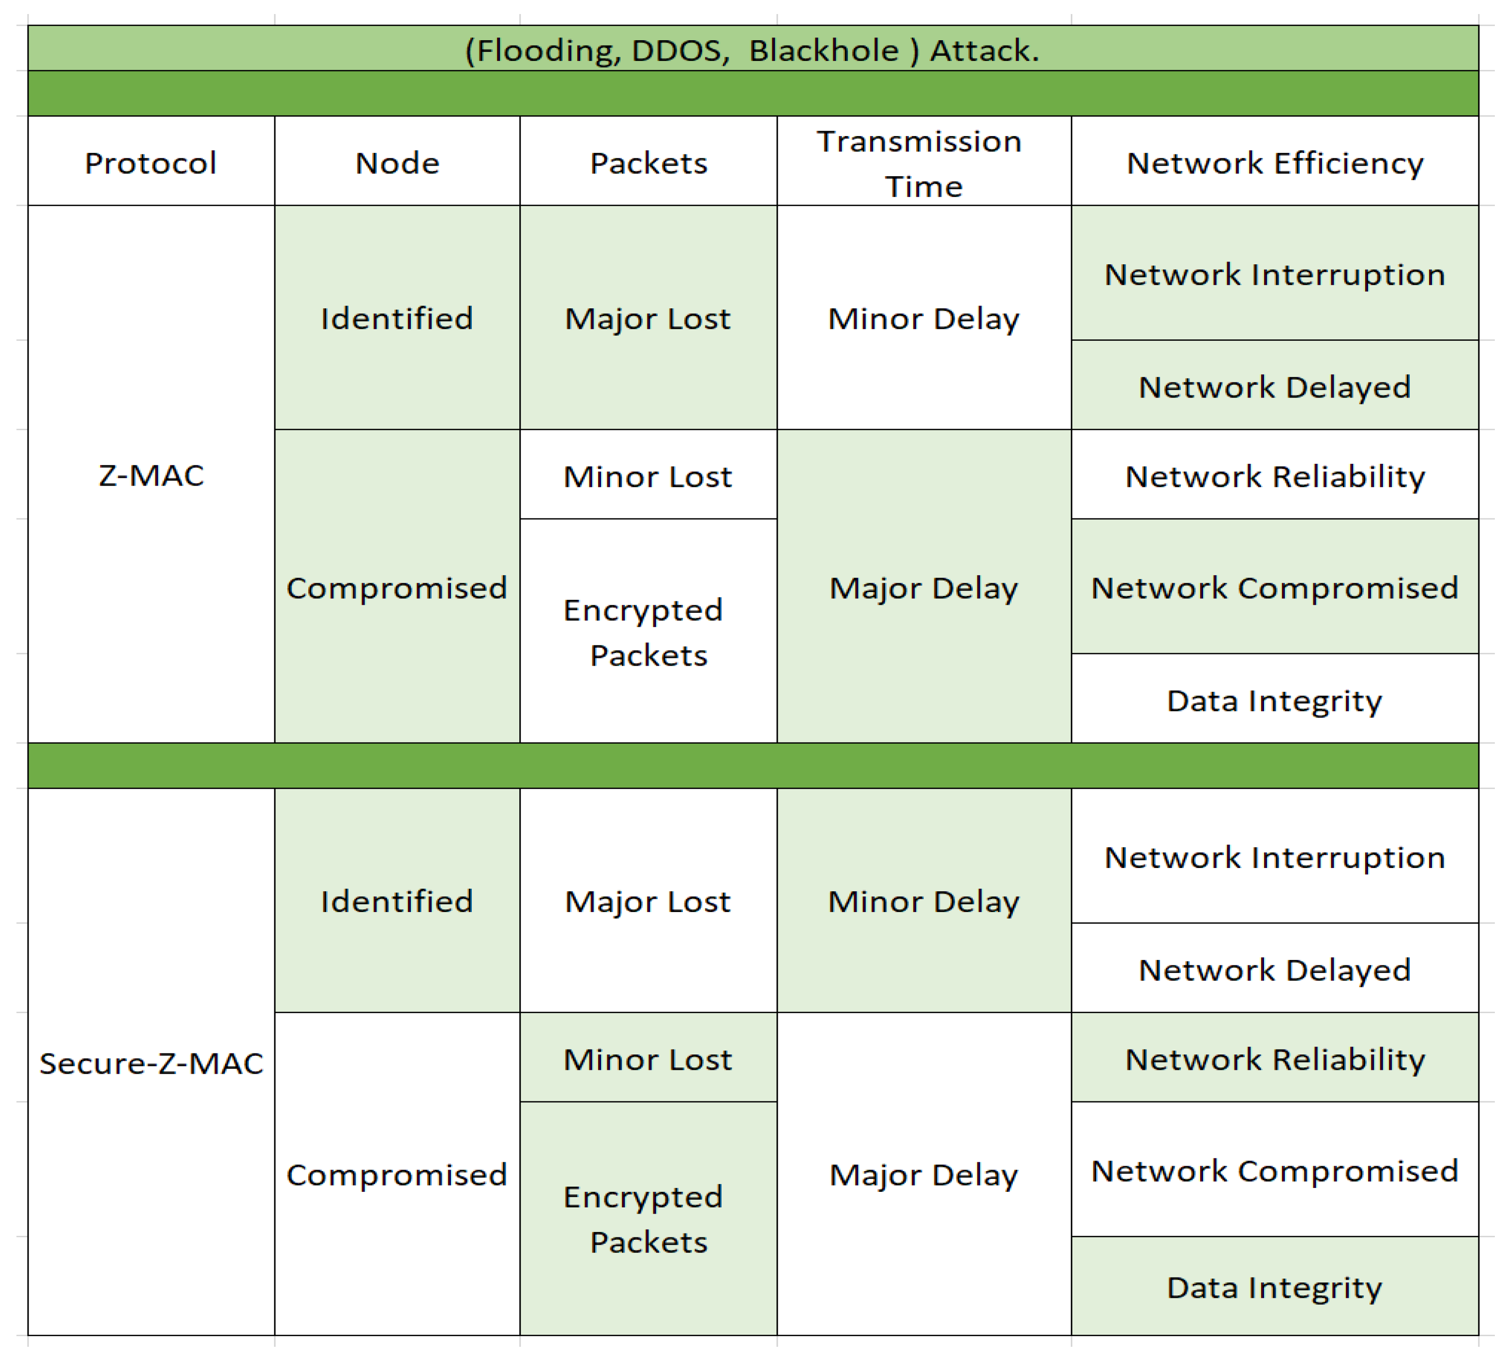Select the Secure-Z-MAC protocol cell

151,1063
